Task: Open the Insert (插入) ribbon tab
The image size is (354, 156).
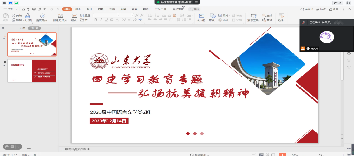Action: coord(78,9)
